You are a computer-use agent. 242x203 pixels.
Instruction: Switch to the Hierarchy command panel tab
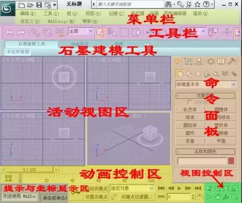point(199,62)
